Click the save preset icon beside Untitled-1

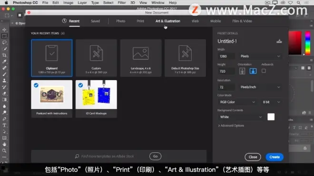click(x=279, y=41)
